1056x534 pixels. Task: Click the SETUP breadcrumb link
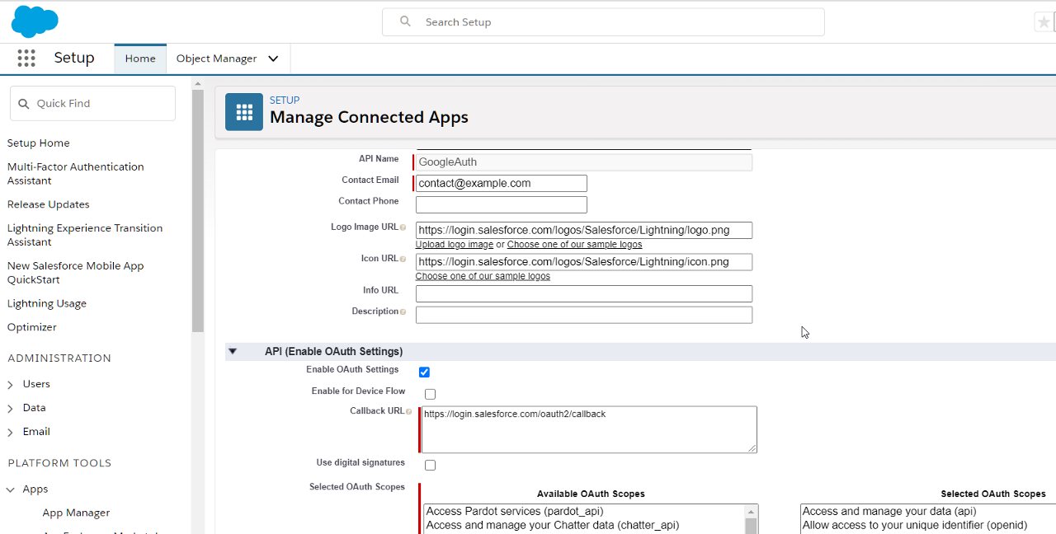point(285,101)
